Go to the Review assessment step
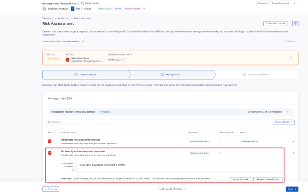This screenshot has width=308, height=195. click(256, 75)
